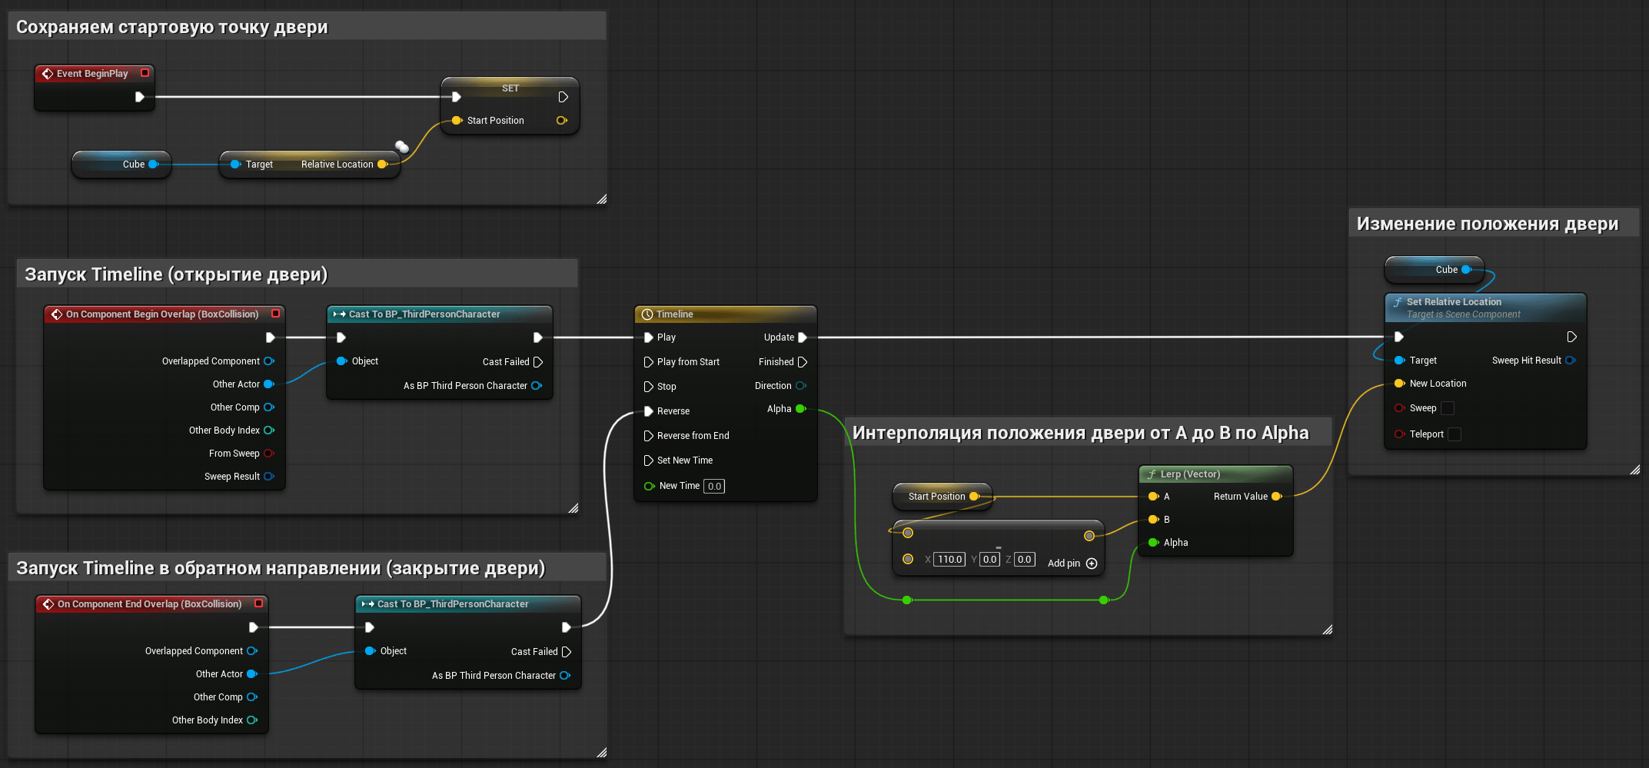Image resolution: width=1649 pixels, height=768 pixels.
Task: Select the Cube variable node near Set Relative Location
Action: pyautogui.click(x=1435, y=270)
